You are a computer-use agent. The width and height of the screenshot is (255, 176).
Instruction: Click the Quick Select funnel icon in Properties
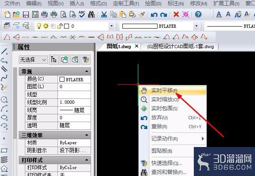pos(86,60)
